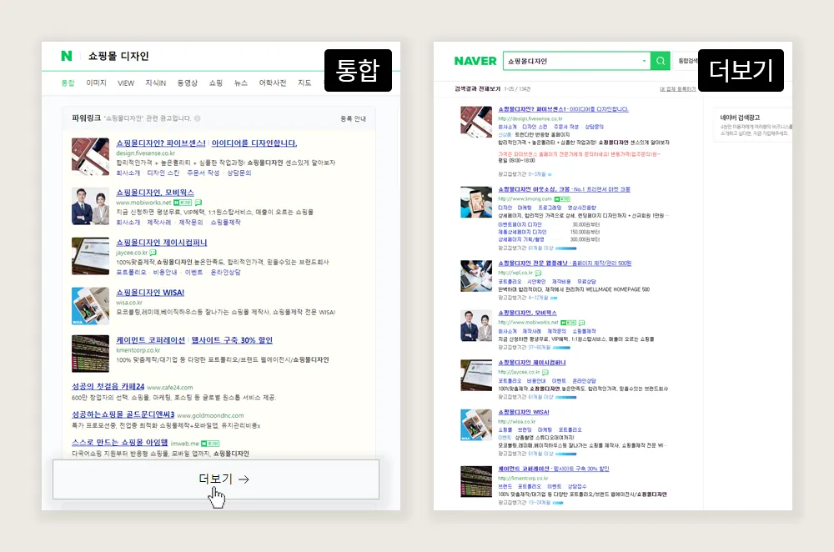Switch to the 이미지 tab
The height and width of the screenshot is (552, 834).
96,83
